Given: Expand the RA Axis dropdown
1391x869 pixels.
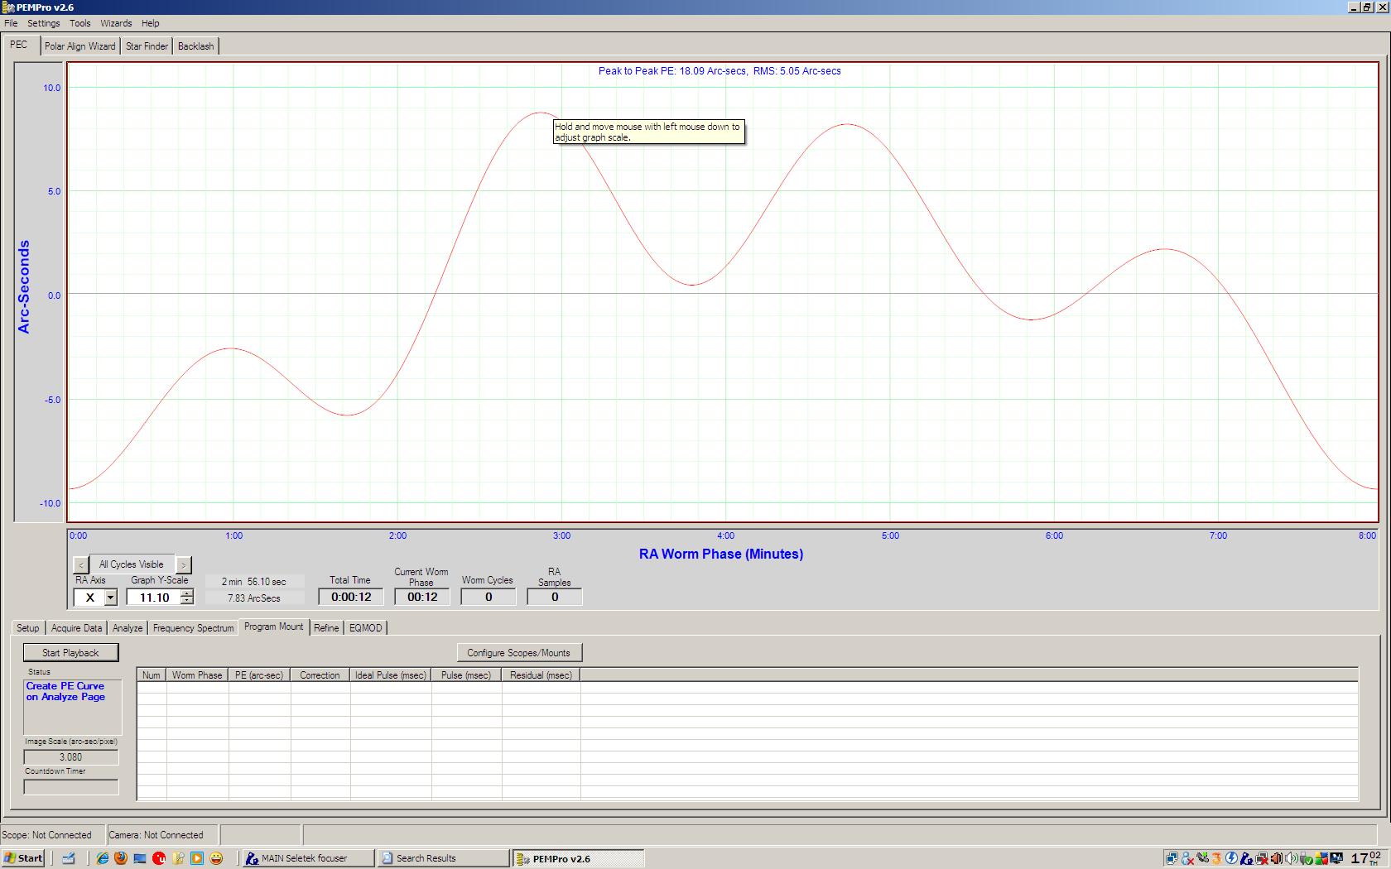Looking at the screenshot, I should pos(110,598).
